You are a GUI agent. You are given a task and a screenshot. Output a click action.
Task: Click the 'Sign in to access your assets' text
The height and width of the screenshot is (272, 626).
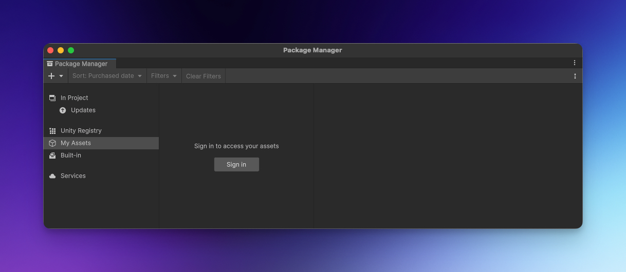[236, 146]
